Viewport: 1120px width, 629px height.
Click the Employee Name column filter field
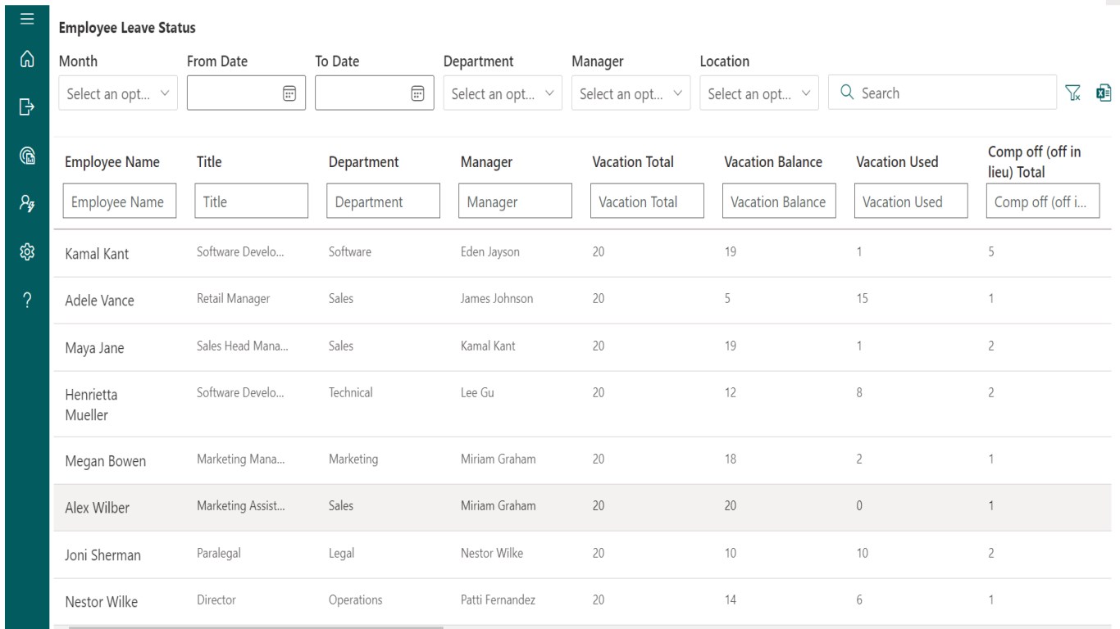click(120, 201)
